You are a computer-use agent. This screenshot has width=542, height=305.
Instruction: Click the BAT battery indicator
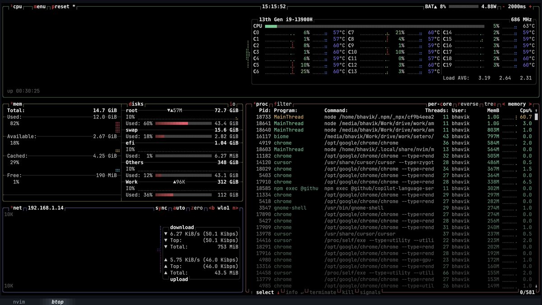pos(435,7)
